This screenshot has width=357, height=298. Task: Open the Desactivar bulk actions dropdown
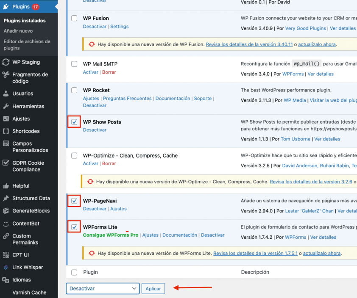(x=103, y=288)
